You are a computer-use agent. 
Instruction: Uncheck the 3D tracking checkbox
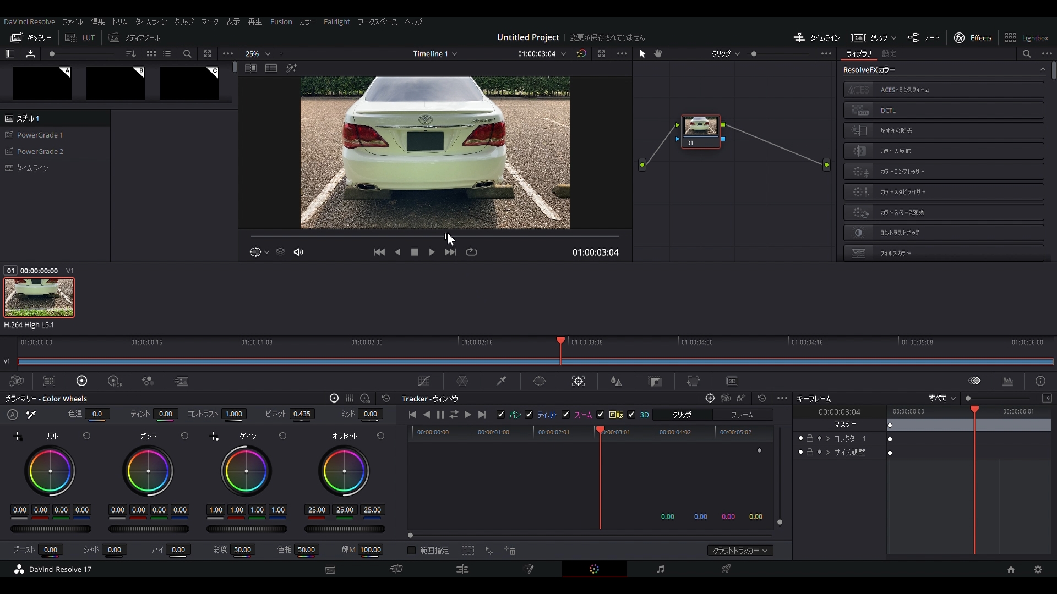pyautogui.click(x=631, y=415)
